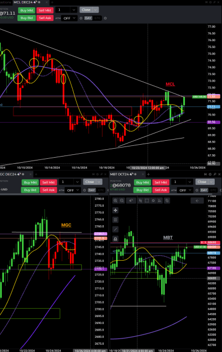Expand MCL quantity dropdown arrow
Image resolution: width=222 pixels, height=352 pixels.
(74, 10)
